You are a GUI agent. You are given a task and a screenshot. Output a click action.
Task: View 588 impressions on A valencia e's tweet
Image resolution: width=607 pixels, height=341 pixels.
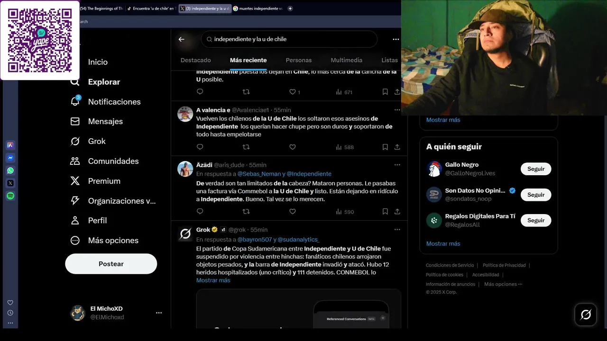pyautogui.click(x=345, y=147)
